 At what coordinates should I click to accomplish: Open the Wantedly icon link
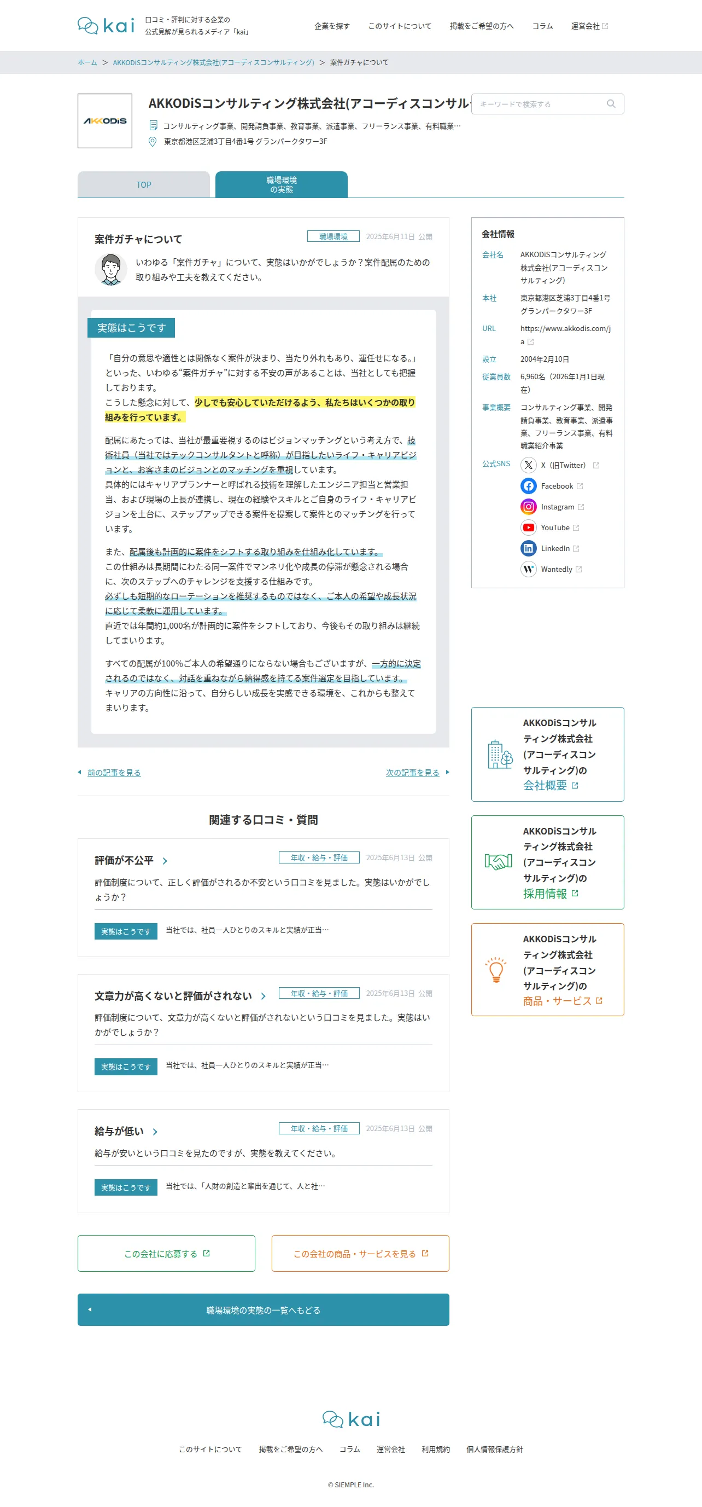pos(528,569)
